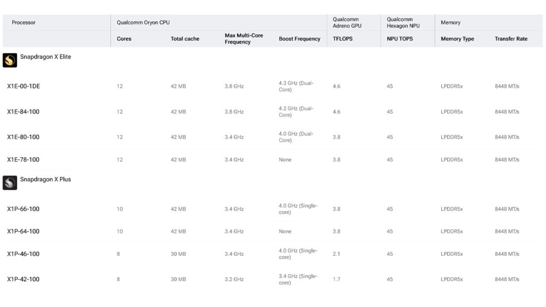Click the 8448 MT/s rate for X1P-64-100
The width and height of the screenshot is (546, 307).
point(507,231)
